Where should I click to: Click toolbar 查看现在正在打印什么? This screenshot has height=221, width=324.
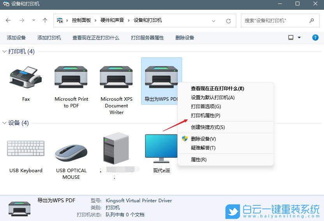(96, 37)
